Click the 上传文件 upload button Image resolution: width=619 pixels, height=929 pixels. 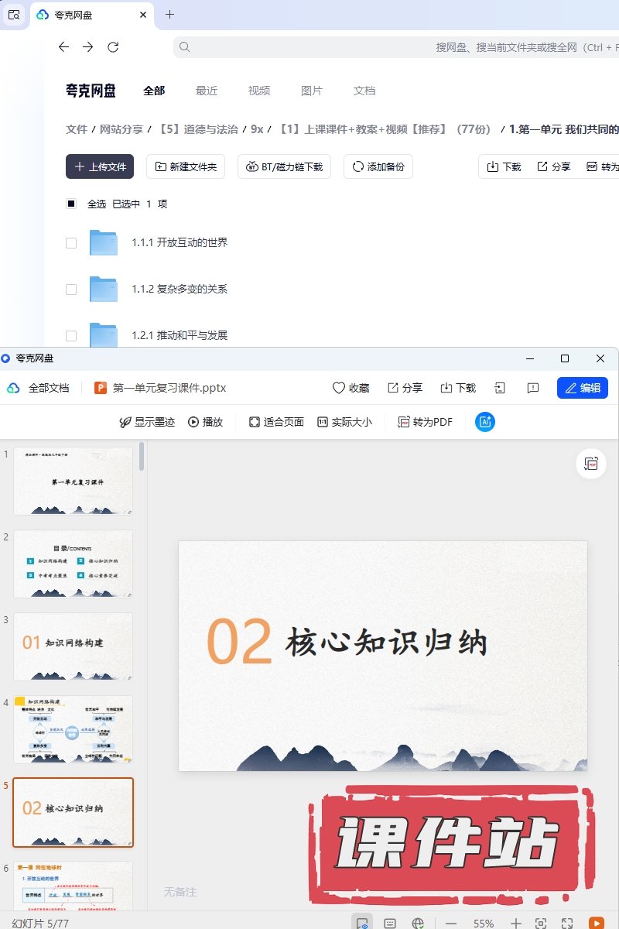tap(100, 166)
